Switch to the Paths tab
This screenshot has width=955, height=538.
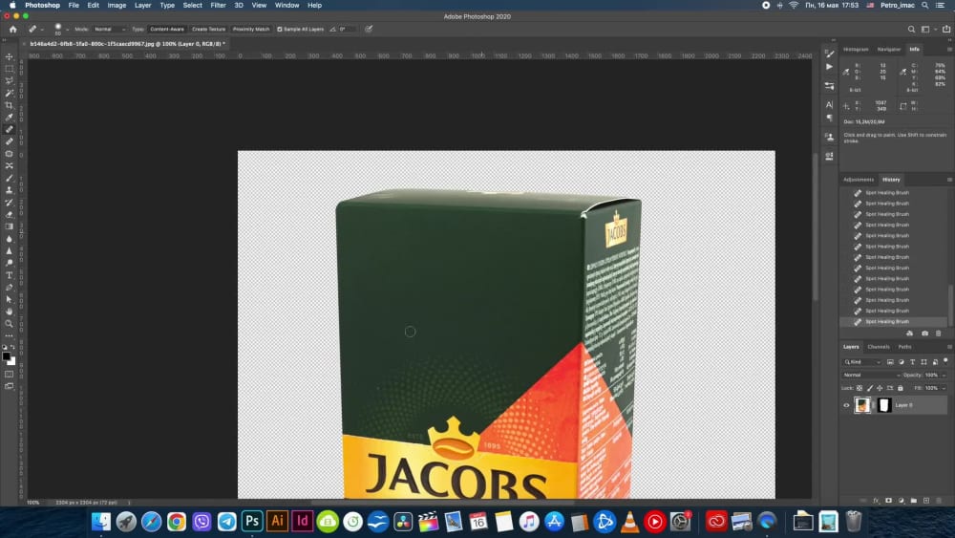click(905, 347)
